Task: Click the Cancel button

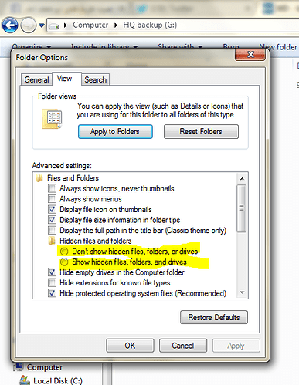Action: pos(183,346)
